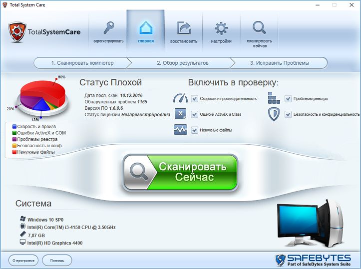Click the 'Включить в проверку:' heading
Viewport: 361px width, 269px height.
pyautogui.click(x=233, y=83)
